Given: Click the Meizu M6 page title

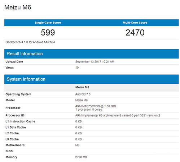Looking at the screenshot, I should [18, 7].
